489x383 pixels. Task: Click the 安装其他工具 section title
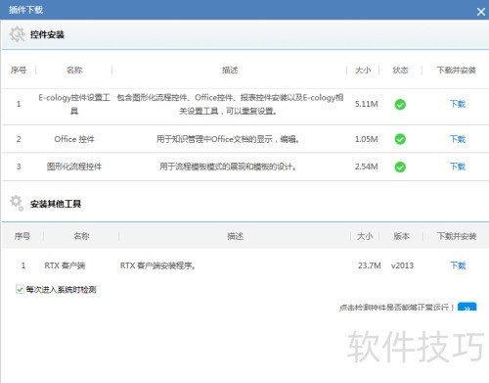click(56, 204)
